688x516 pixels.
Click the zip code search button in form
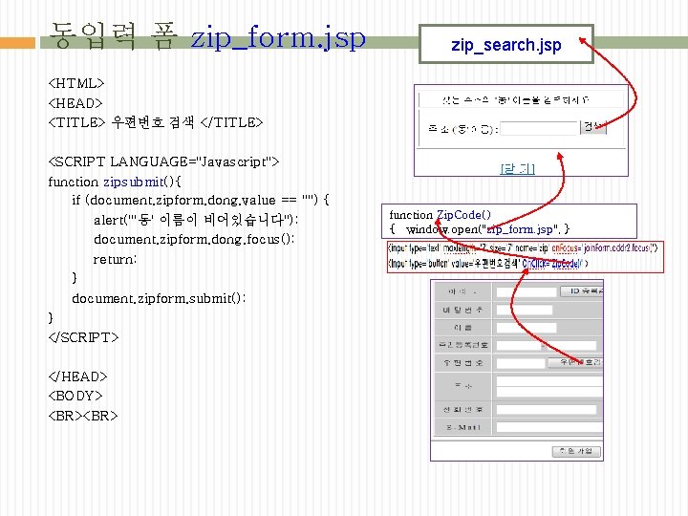click(x=575, y=362)
